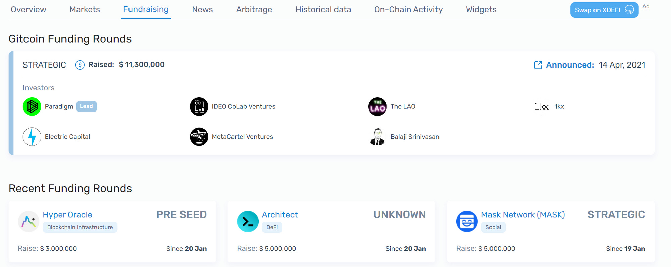The width and height of the screenshot is (671, 267).
Task: Open Electric Capital investor page
Action: [x=67, y=137]
